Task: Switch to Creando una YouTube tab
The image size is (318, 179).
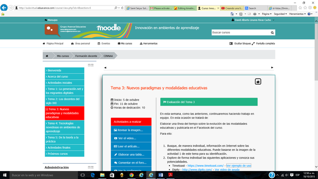Action: (232, 8)
